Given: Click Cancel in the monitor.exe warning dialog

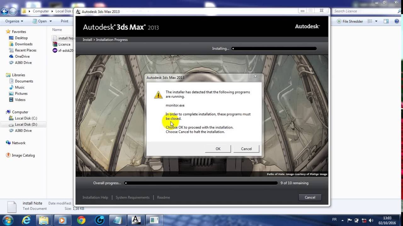Looking at the screenshot, I should [246, 149].
